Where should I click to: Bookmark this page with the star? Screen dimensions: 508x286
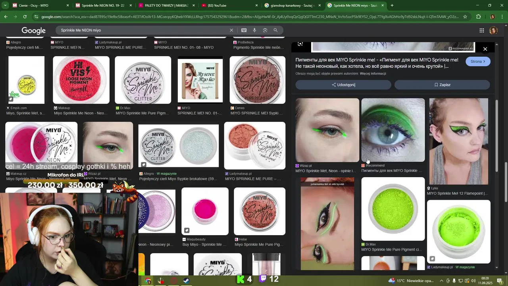pos(465,17)
